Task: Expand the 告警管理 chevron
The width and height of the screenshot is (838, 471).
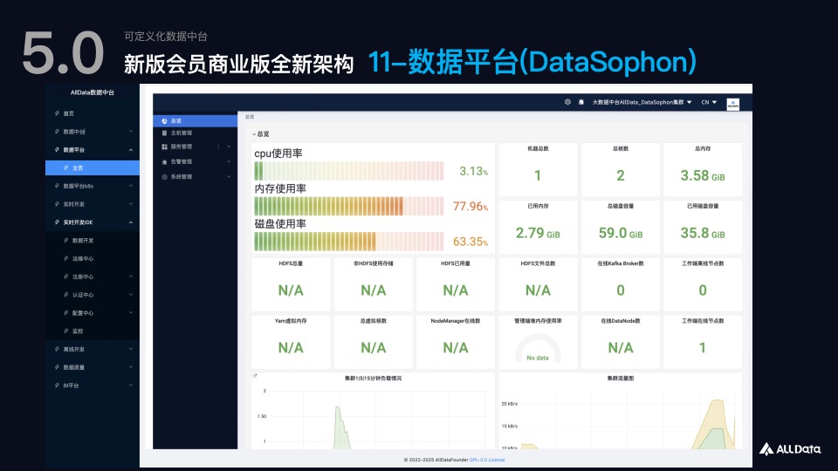Action: [229, 162]
